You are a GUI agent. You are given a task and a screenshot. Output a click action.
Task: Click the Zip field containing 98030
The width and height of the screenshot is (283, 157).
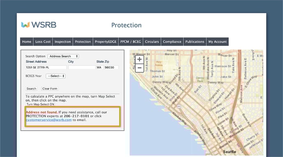111,67
